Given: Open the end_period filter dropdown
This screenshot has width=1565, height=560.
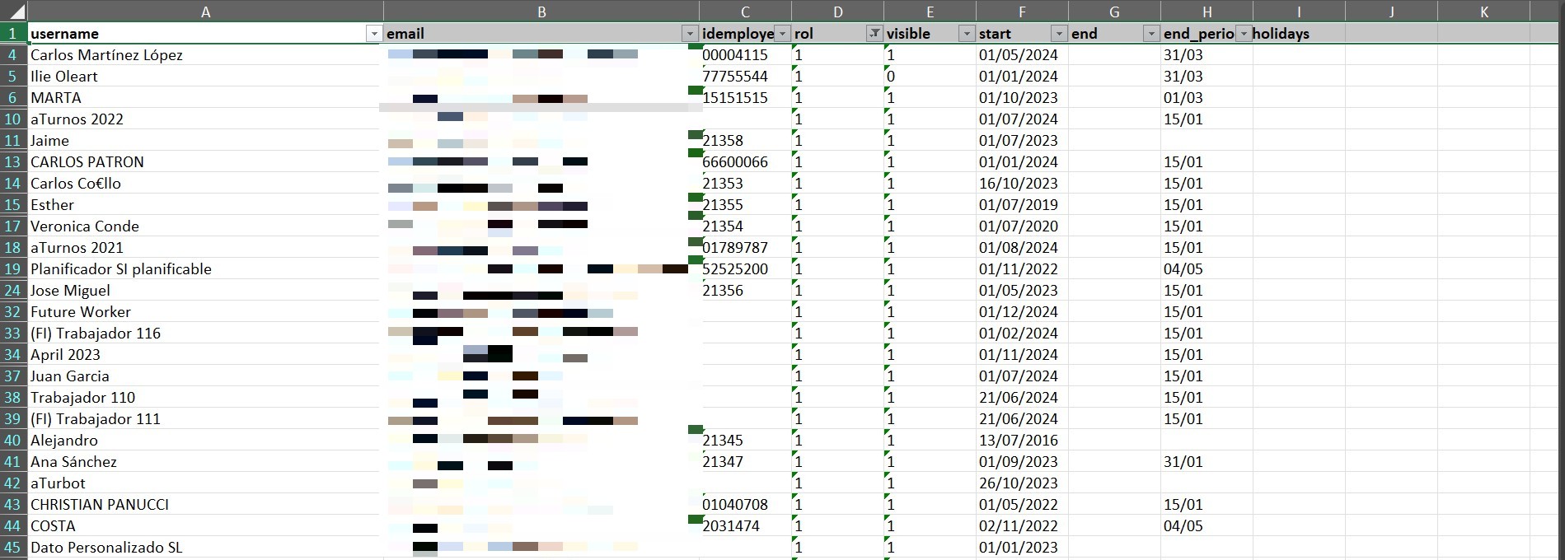Looking at the screenshot, I should click(1244, 34).
